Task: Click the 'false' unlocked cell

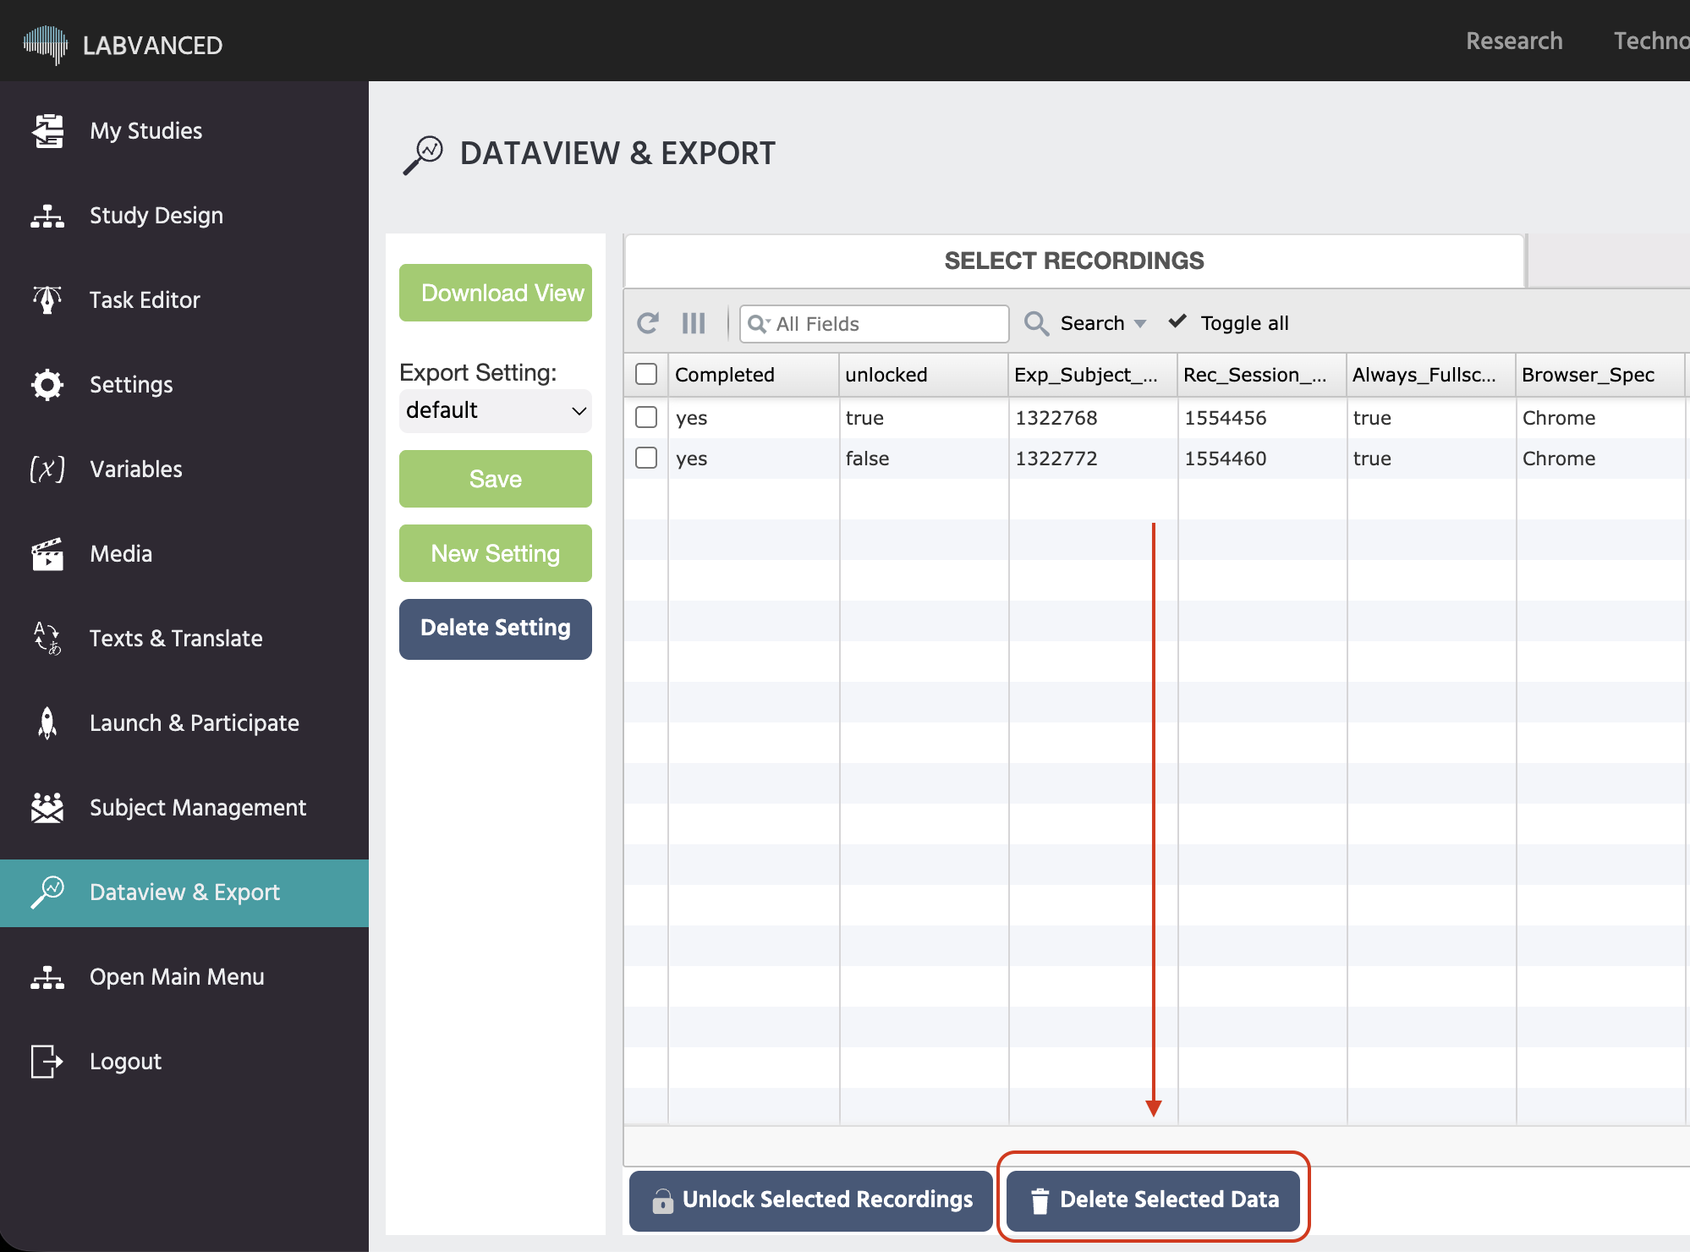Action: click(x=867, y=459)
